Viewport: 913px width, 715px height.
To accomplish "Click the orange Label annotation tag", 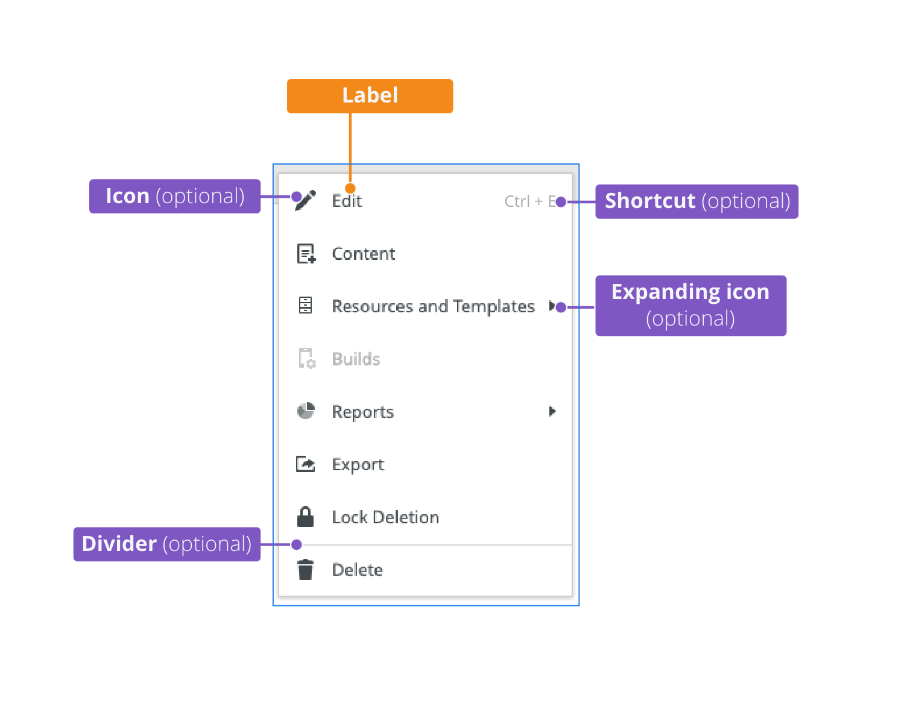I will pyautogui.click(x=370, y=96).
